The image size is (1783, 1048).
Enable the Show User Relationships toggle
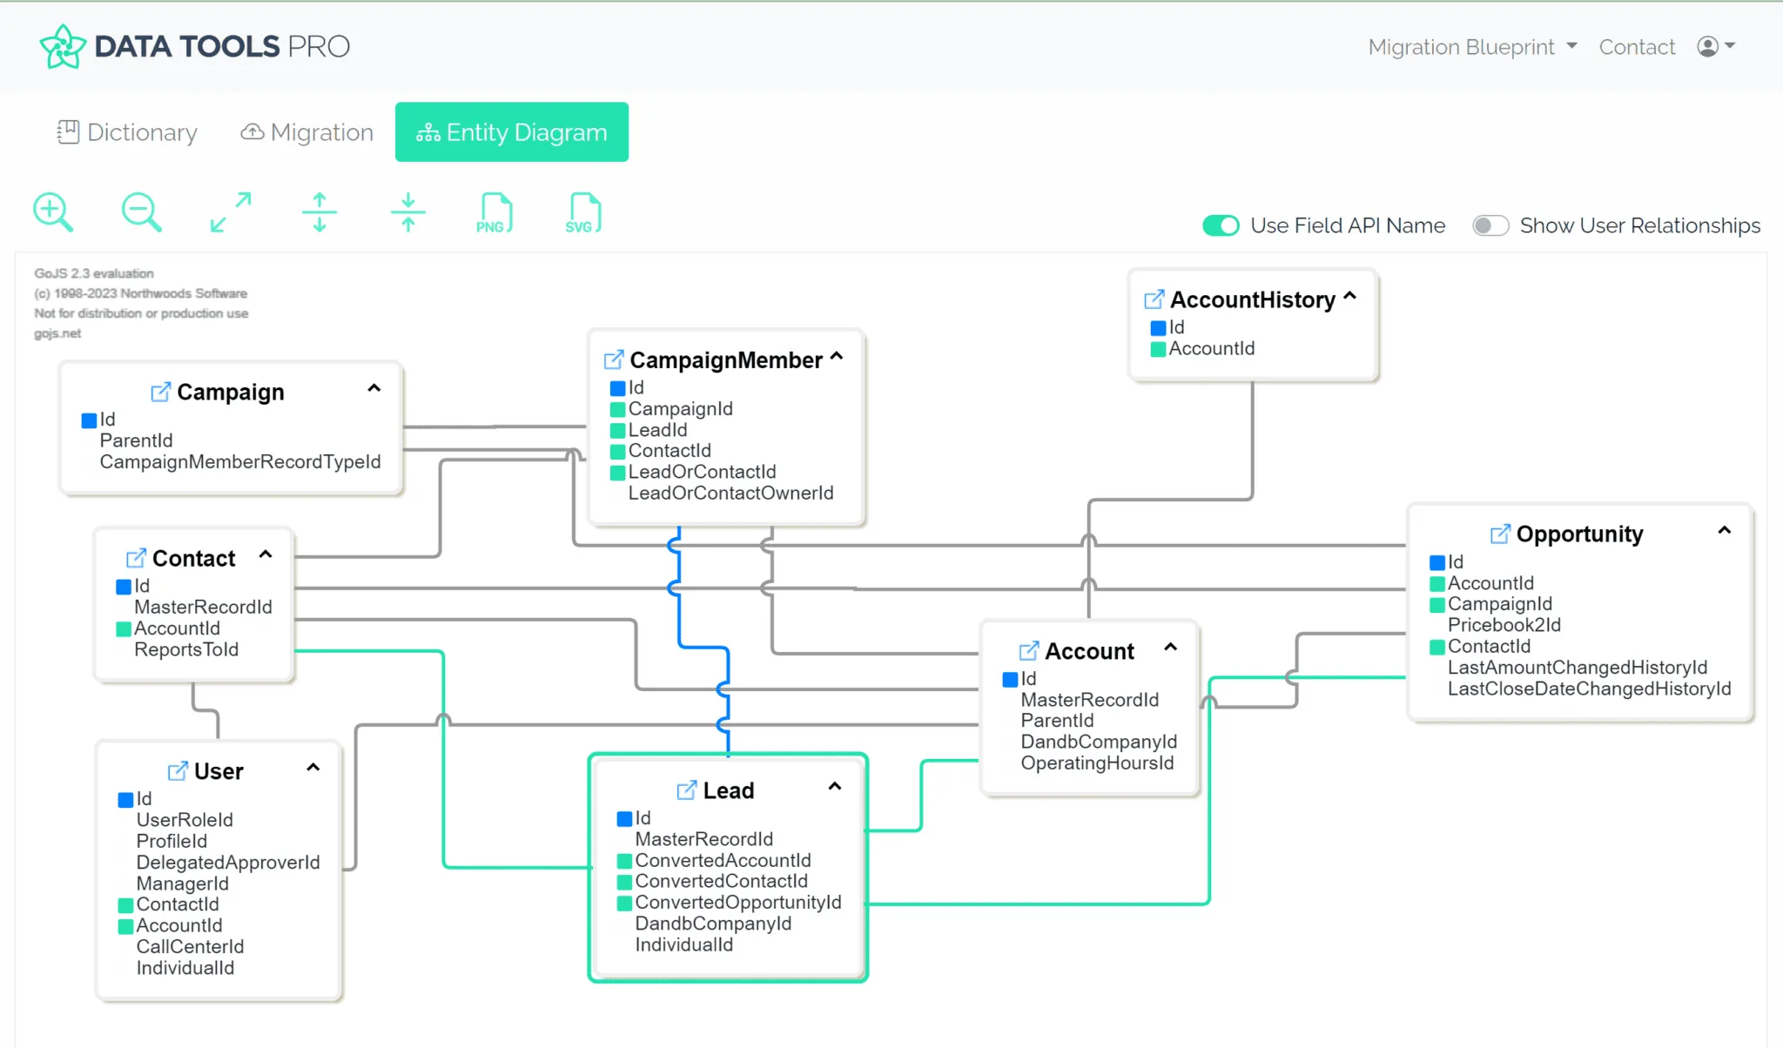pyautogui.click(x=1490, y=225)
